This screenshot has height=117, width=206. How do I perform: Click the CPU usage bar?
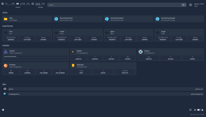pyautogui.click(x=10, y=5)
